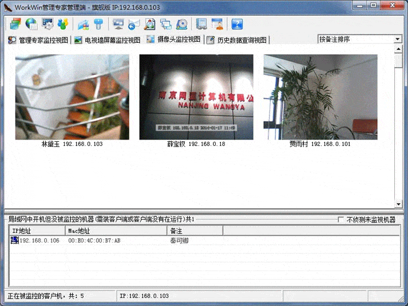Open the monitor with gear settings icon

[x=47, y=24]
